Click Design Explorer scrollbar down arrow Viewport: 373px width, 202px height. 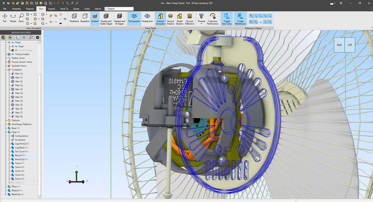tap(39, 197)
